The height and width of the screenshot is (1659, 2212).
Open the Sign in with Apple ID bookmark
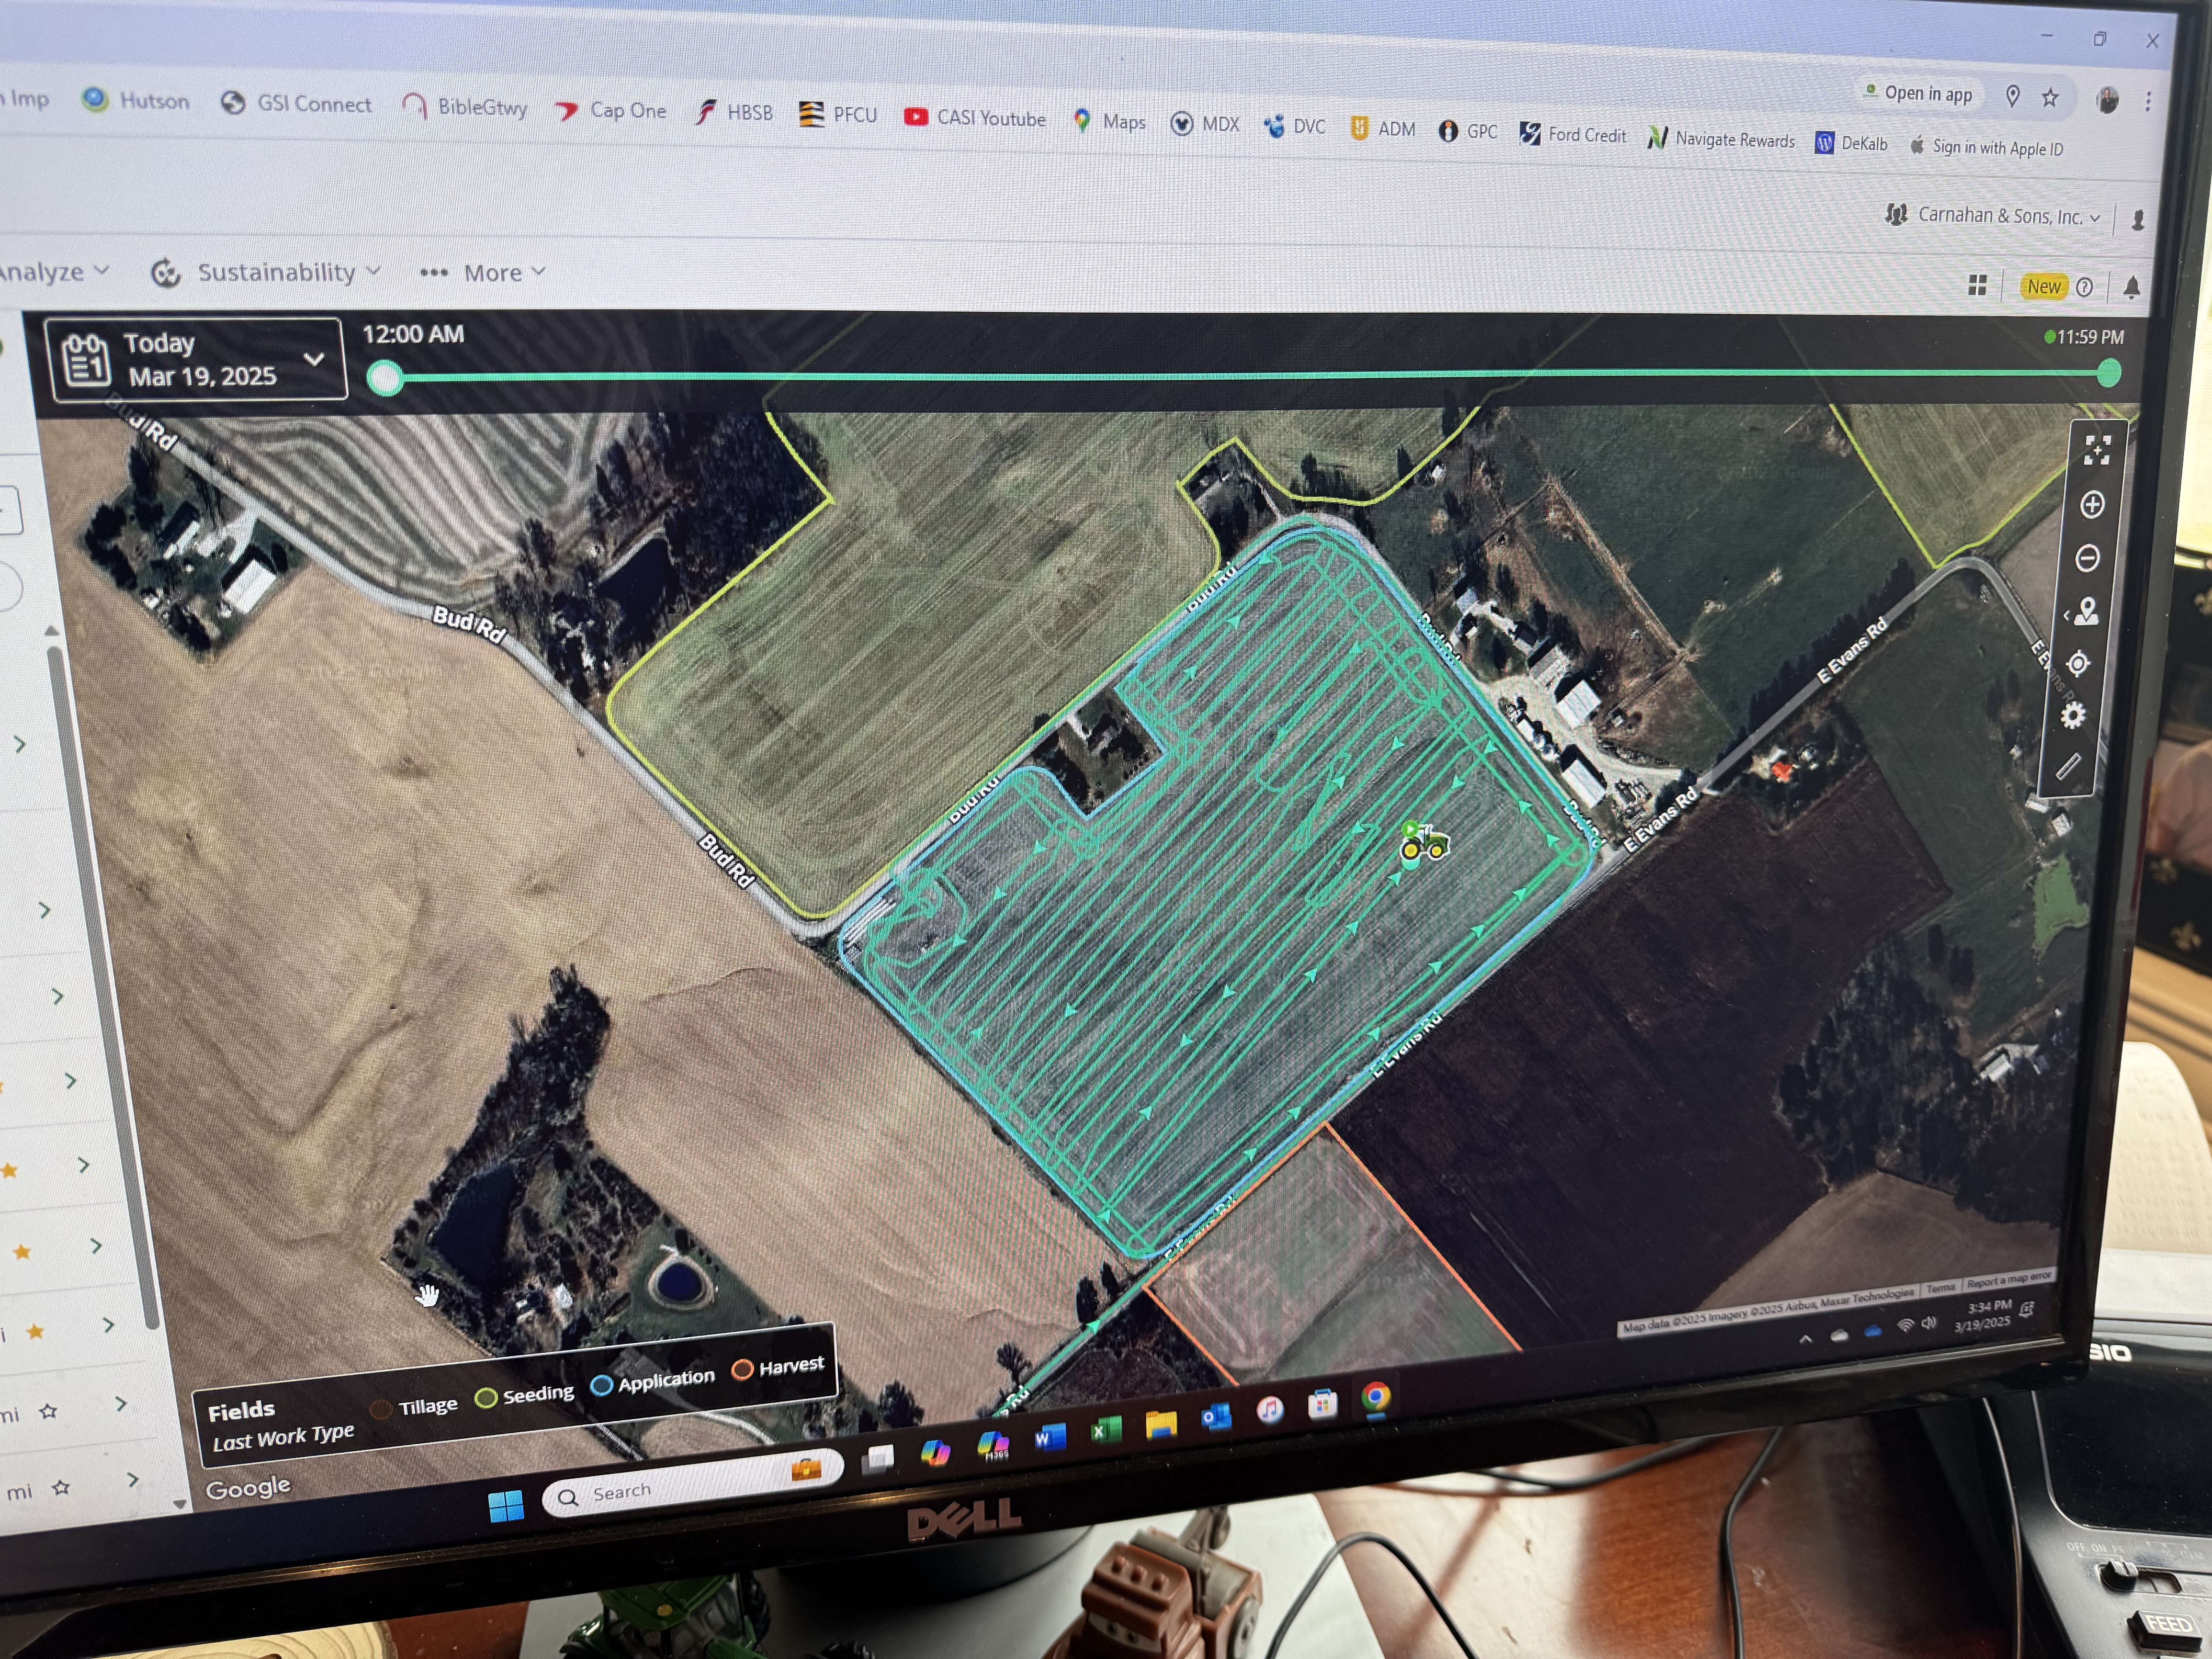(1987, 147)
